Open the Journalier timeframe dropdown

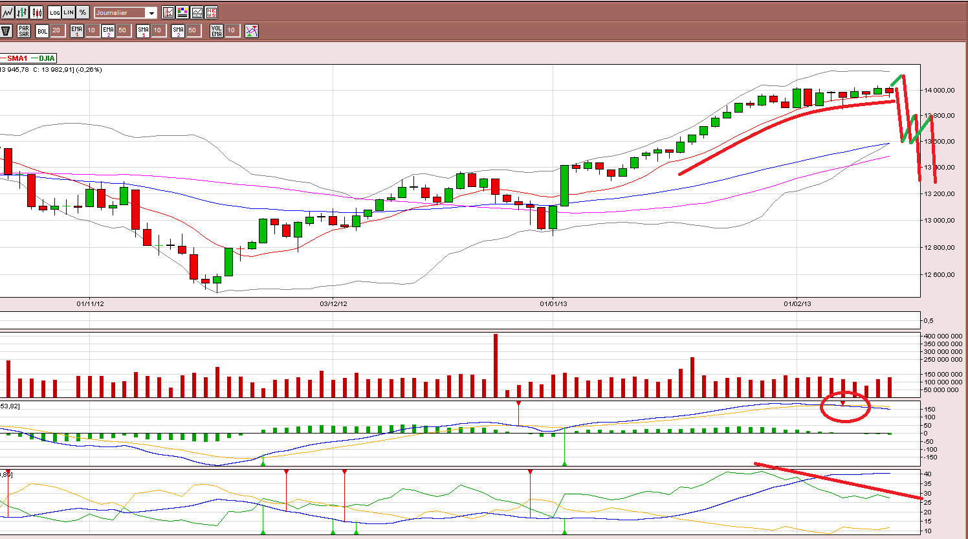126,12
